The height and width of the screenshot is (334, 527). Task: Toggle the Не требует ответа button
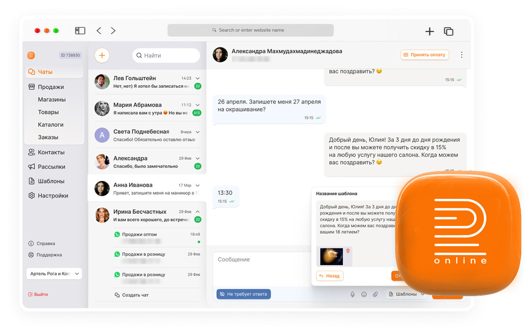244,294
